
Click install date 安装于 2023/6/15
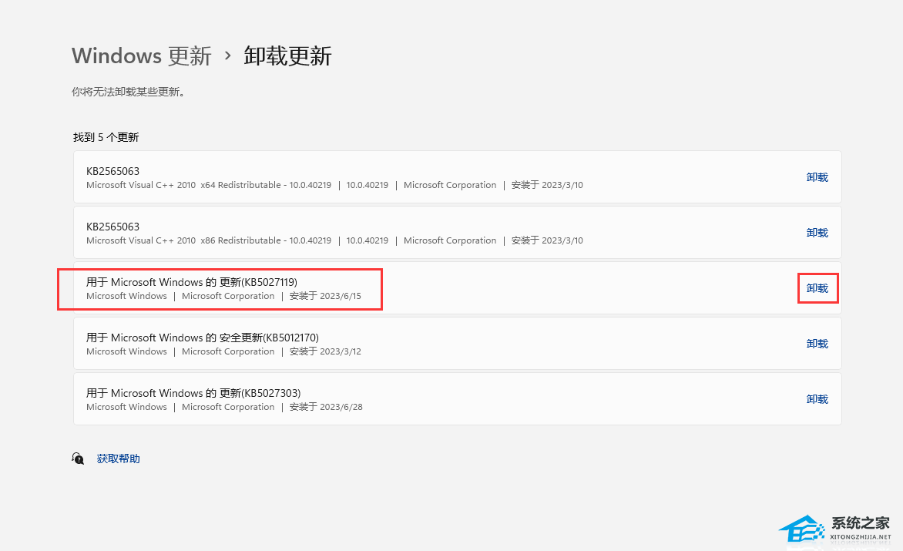tap(325, 296)
